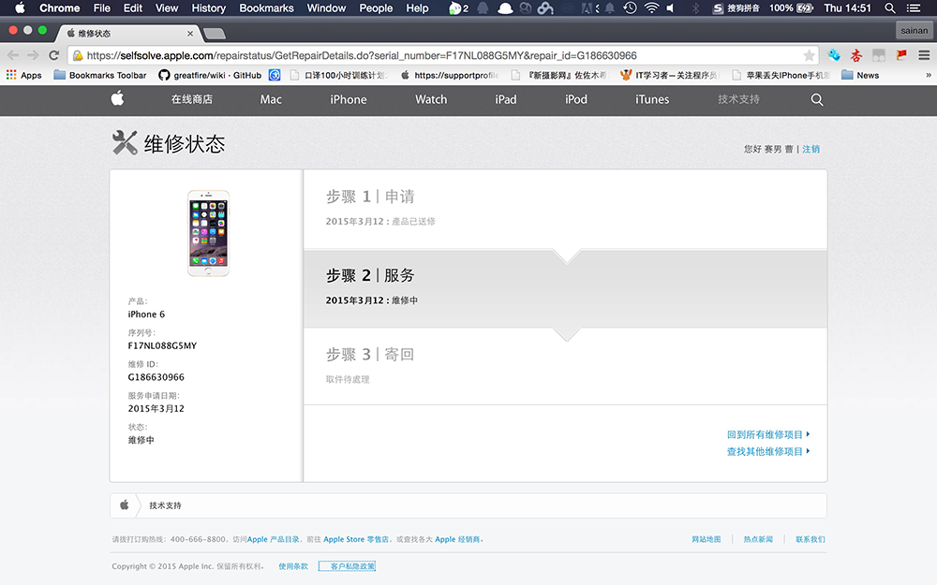The height and width of the screenshot is (585, 937).
Task: Click the volume speaker icon in menu bar
Action: click(671, 7)
